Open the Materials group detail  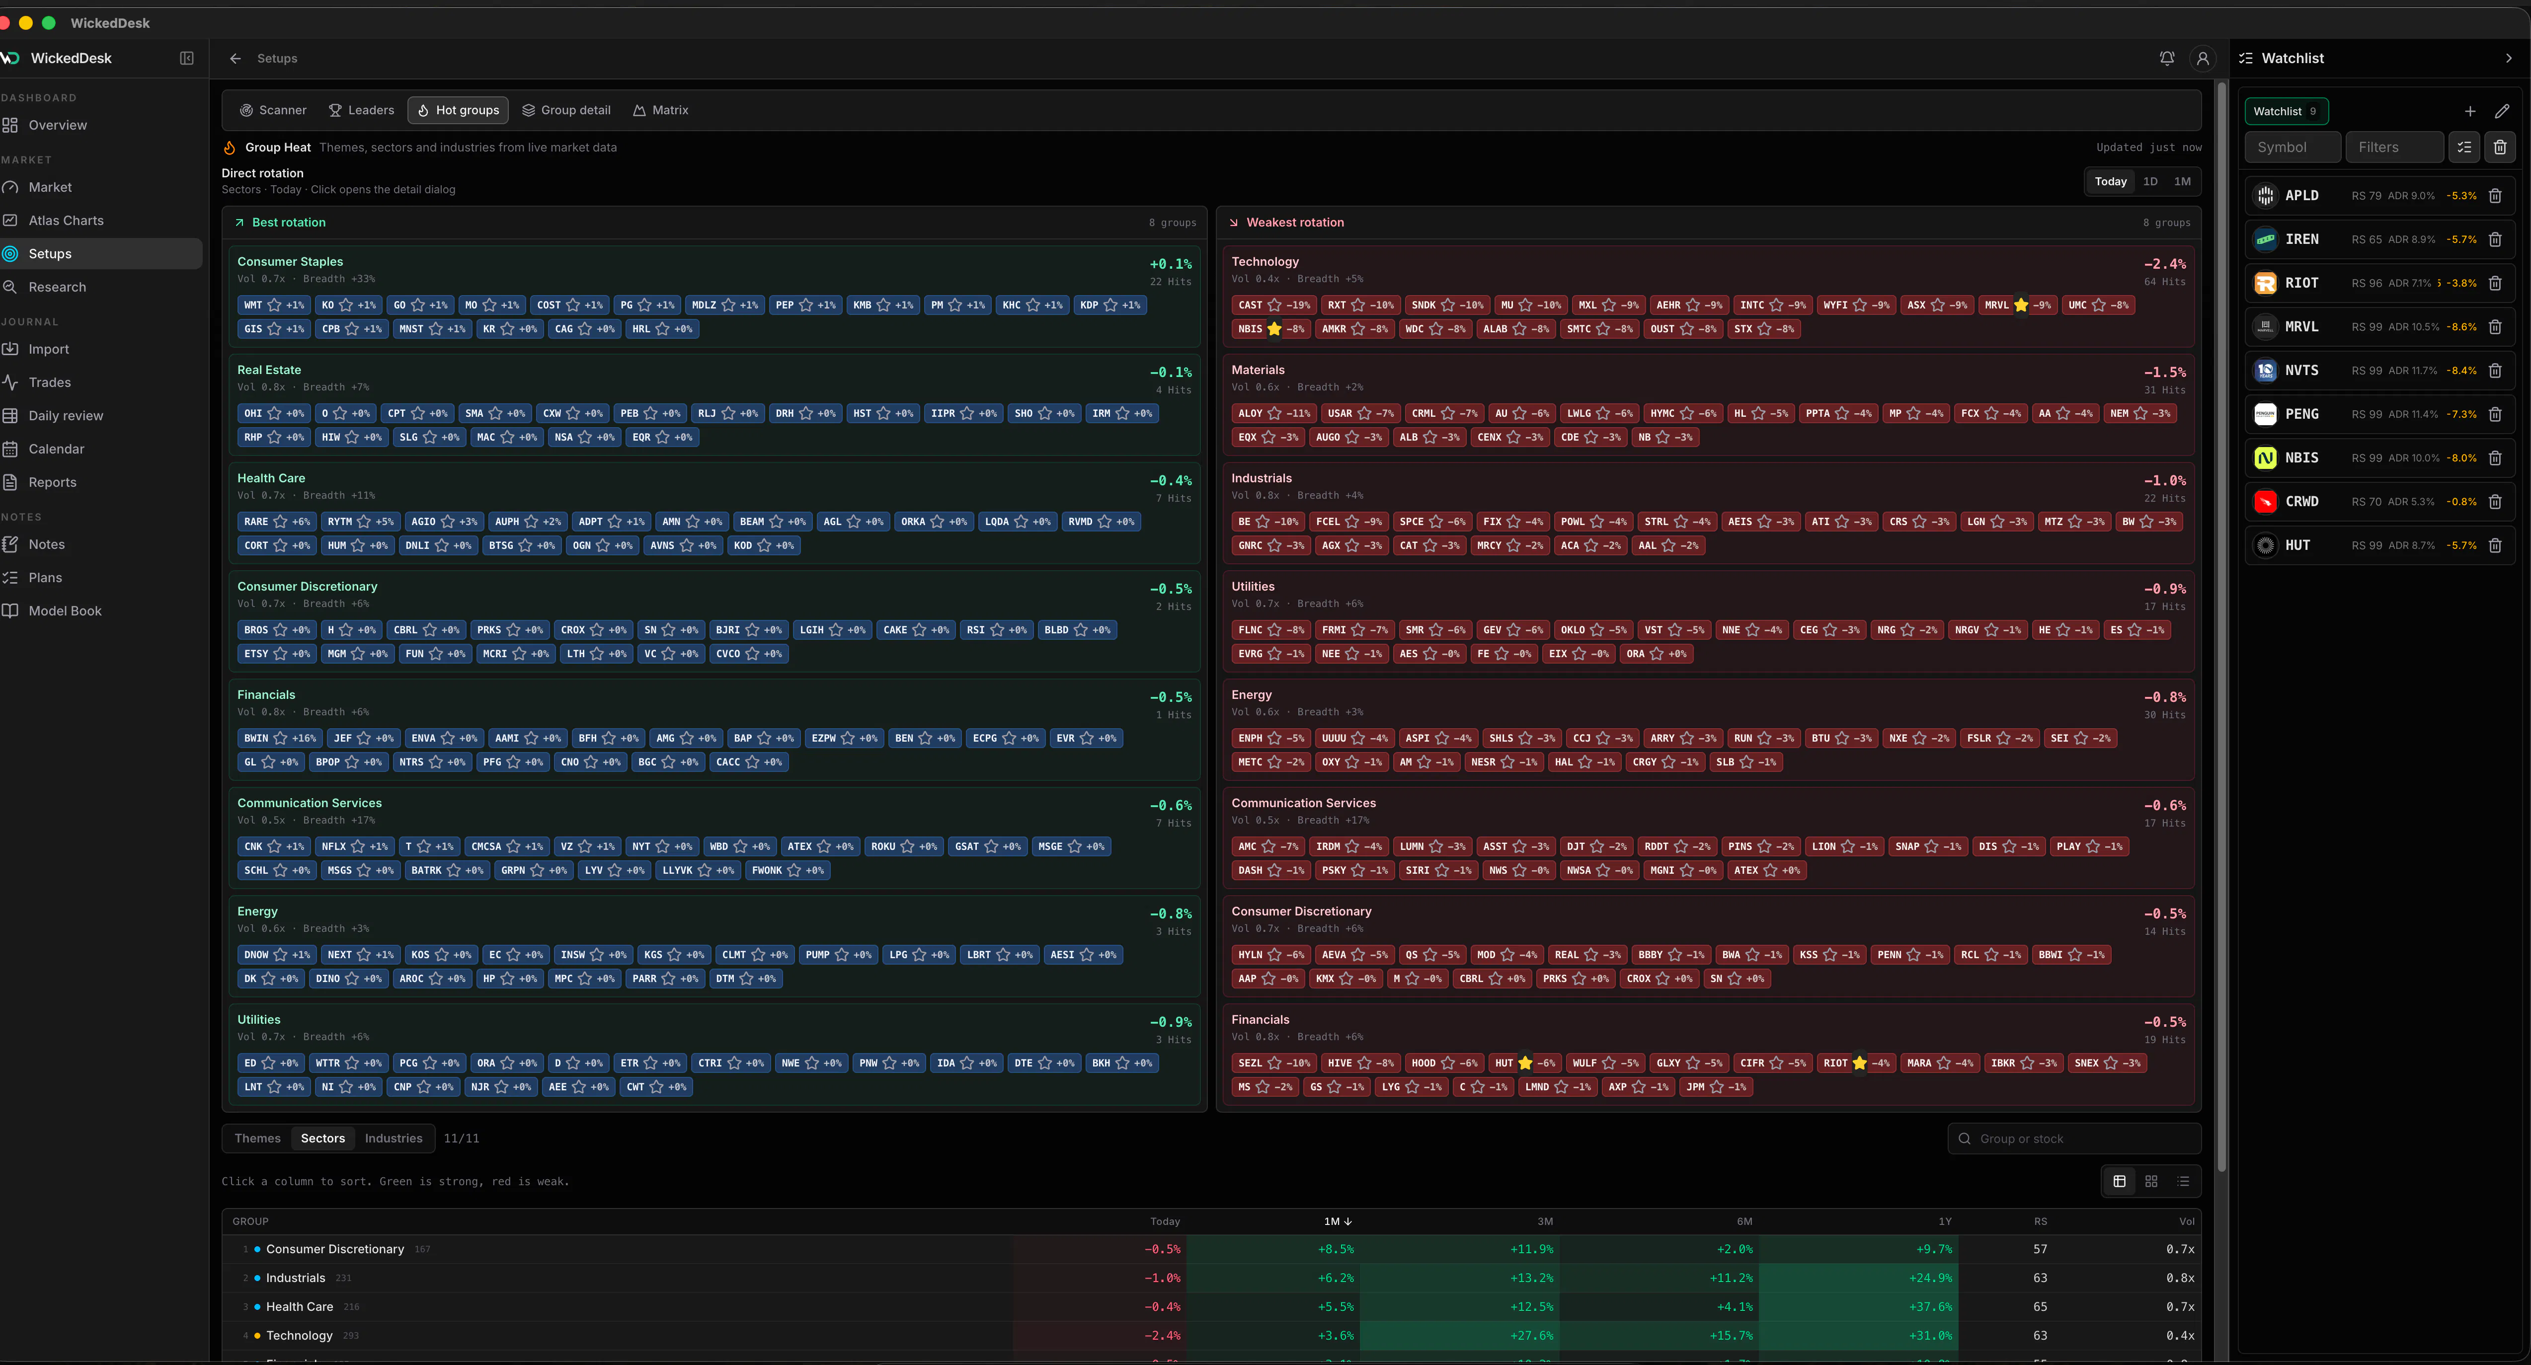(1258, 370)
